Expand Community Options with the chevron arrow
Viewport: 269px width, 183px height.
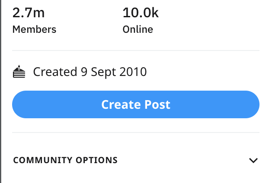coord(253,161)
